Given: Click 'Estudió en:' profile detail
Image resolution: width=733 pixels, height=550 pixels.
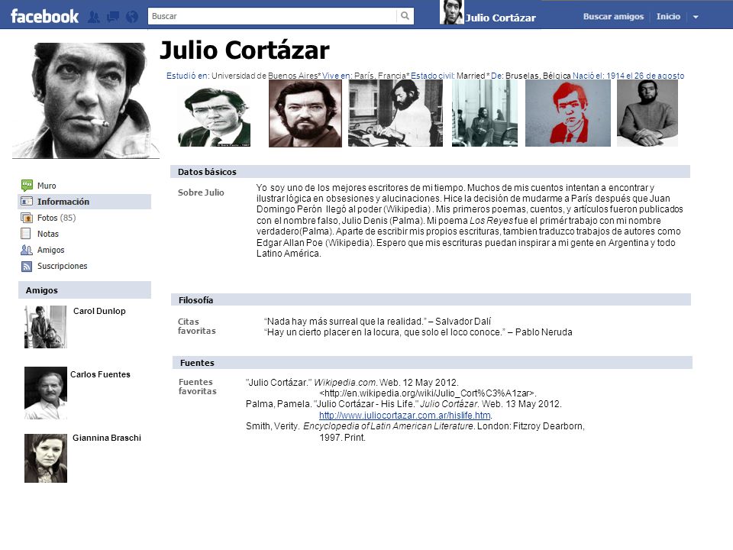Looking at the screenshot, I should tap(188, 76).
